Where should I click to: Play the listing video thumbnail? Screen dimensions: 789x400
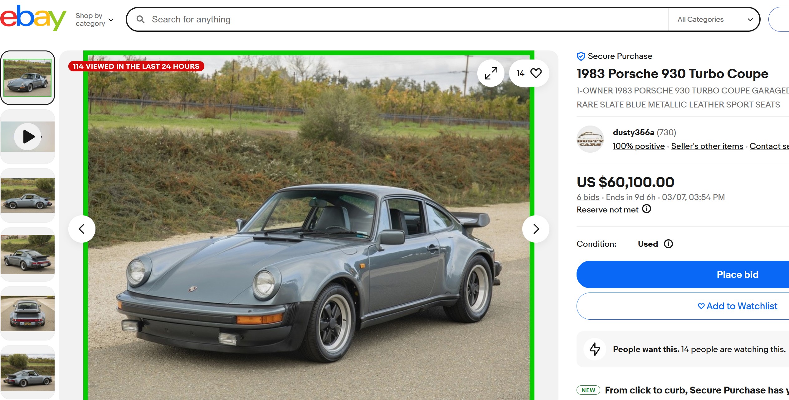click(x=28, y=136)
